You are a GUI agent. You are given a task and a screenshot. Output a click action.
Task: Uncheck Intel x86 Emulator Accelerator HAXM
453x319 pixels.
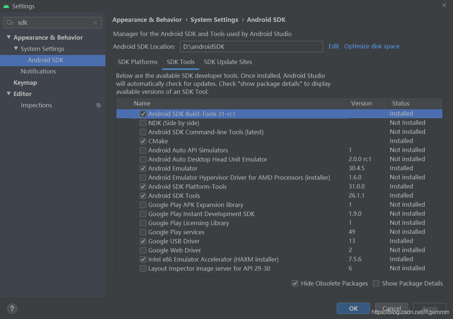click(x=143, y=259)
